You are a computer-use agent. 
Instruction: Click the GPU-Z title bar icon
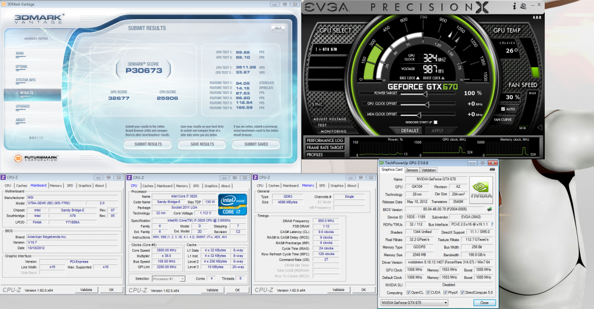coord(382,163)
